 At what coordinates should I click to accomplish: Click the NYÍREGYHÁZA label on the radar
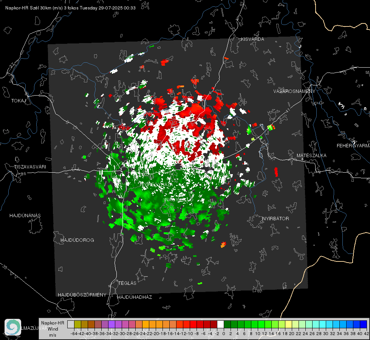pyautogui.click(x=156, y=184)
